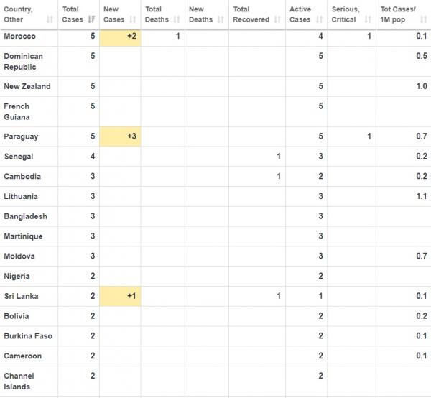
Task: Select the New Zealand row label
Action: [27, 86]
